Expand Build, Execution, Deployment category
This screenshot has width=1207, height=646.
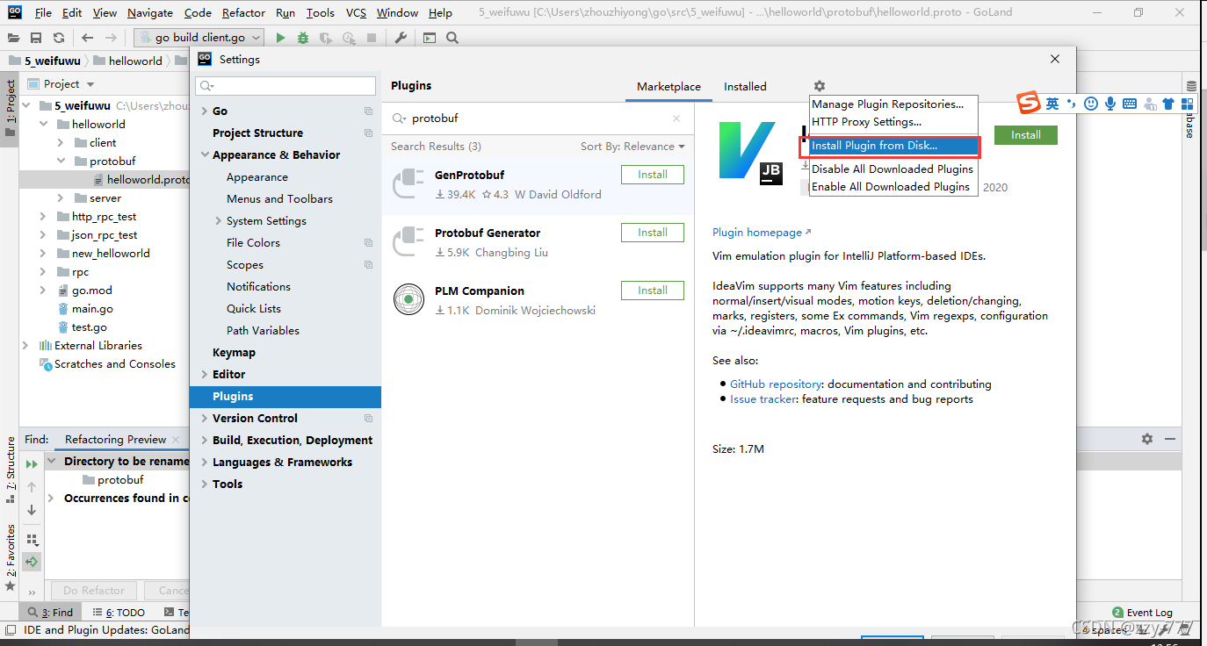point(205,441)
